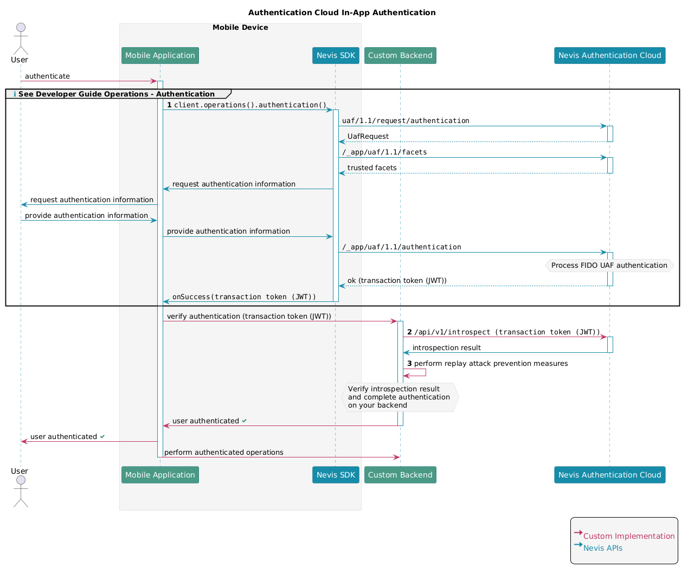
Task: Click verify authentication (transaction token (JWT)) message
Action: pyautogui.click(x=249, y=317)
